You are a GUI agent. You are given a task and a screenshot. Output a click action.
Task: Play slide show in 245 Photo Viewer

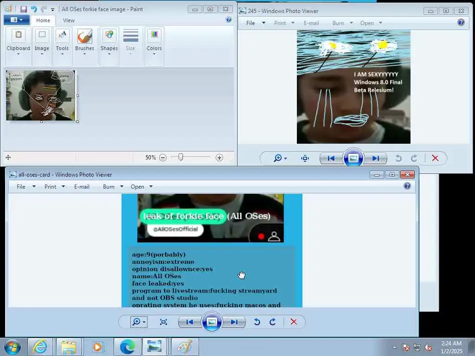click(353, 158)
